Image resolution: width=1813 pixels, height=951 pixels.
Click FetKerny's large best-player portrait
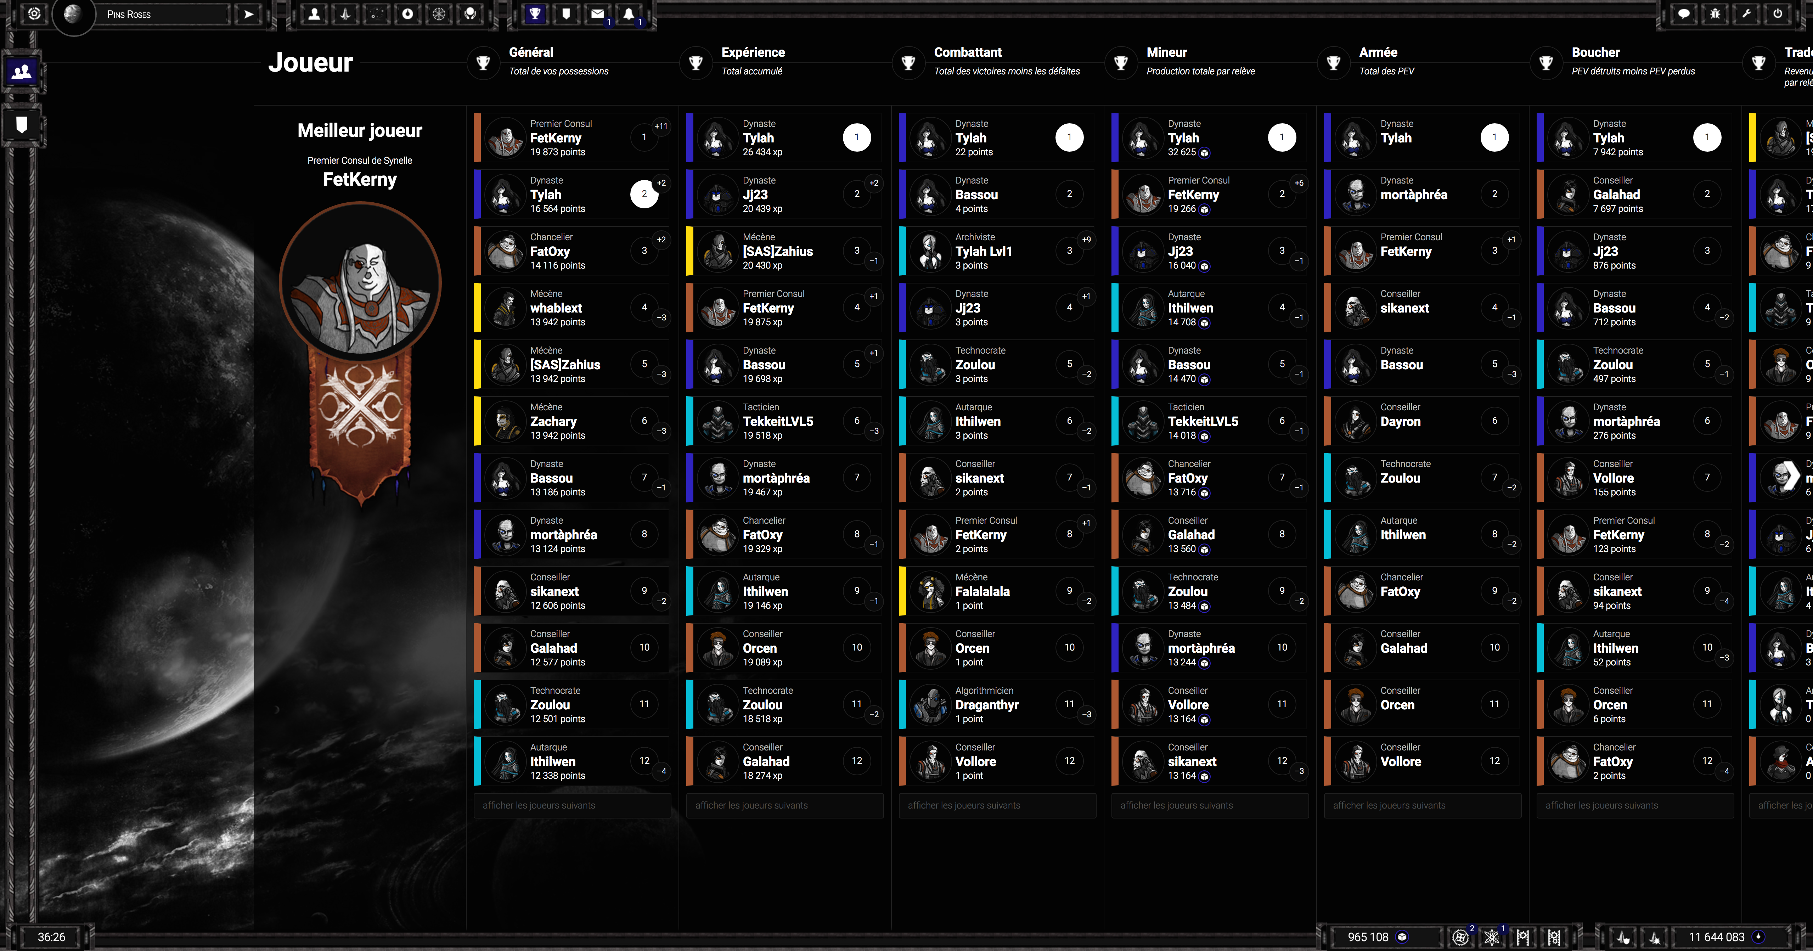pyautogui.click(x=360, y=282)
